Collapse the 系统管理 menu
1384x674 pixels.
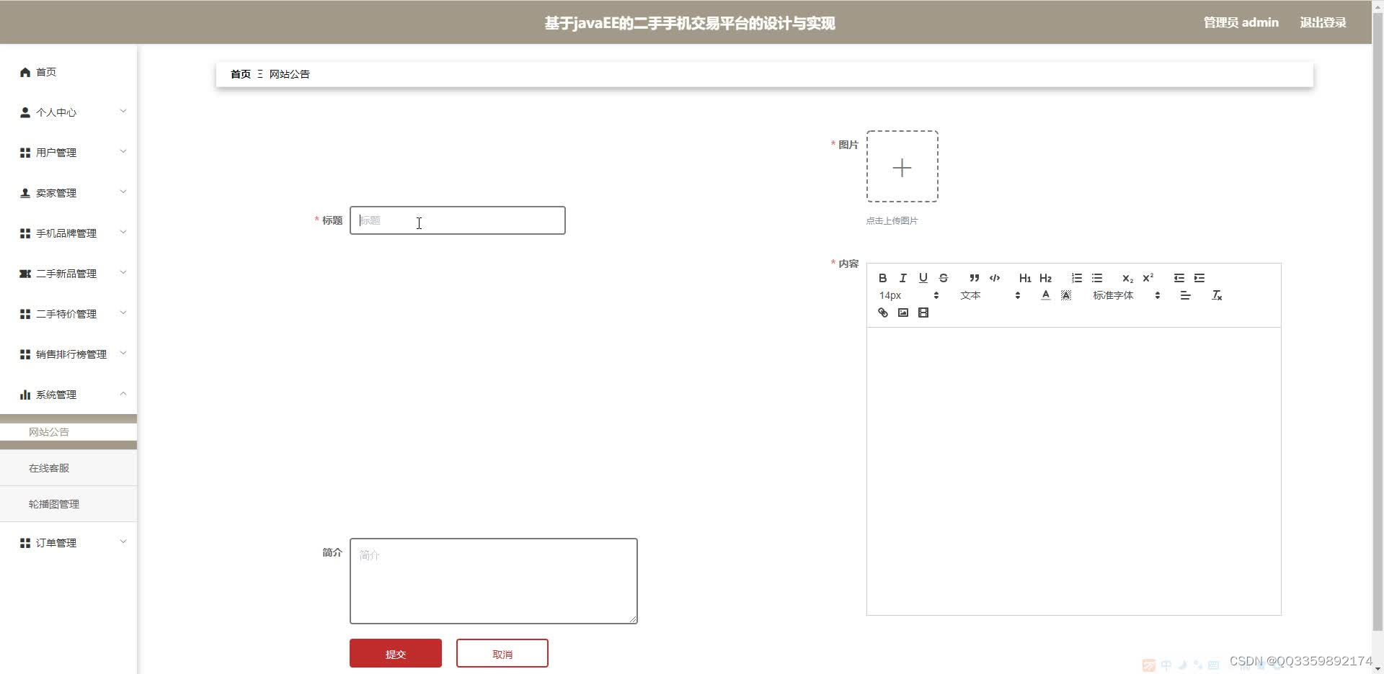pyautogui.click(x=68, y=395)
